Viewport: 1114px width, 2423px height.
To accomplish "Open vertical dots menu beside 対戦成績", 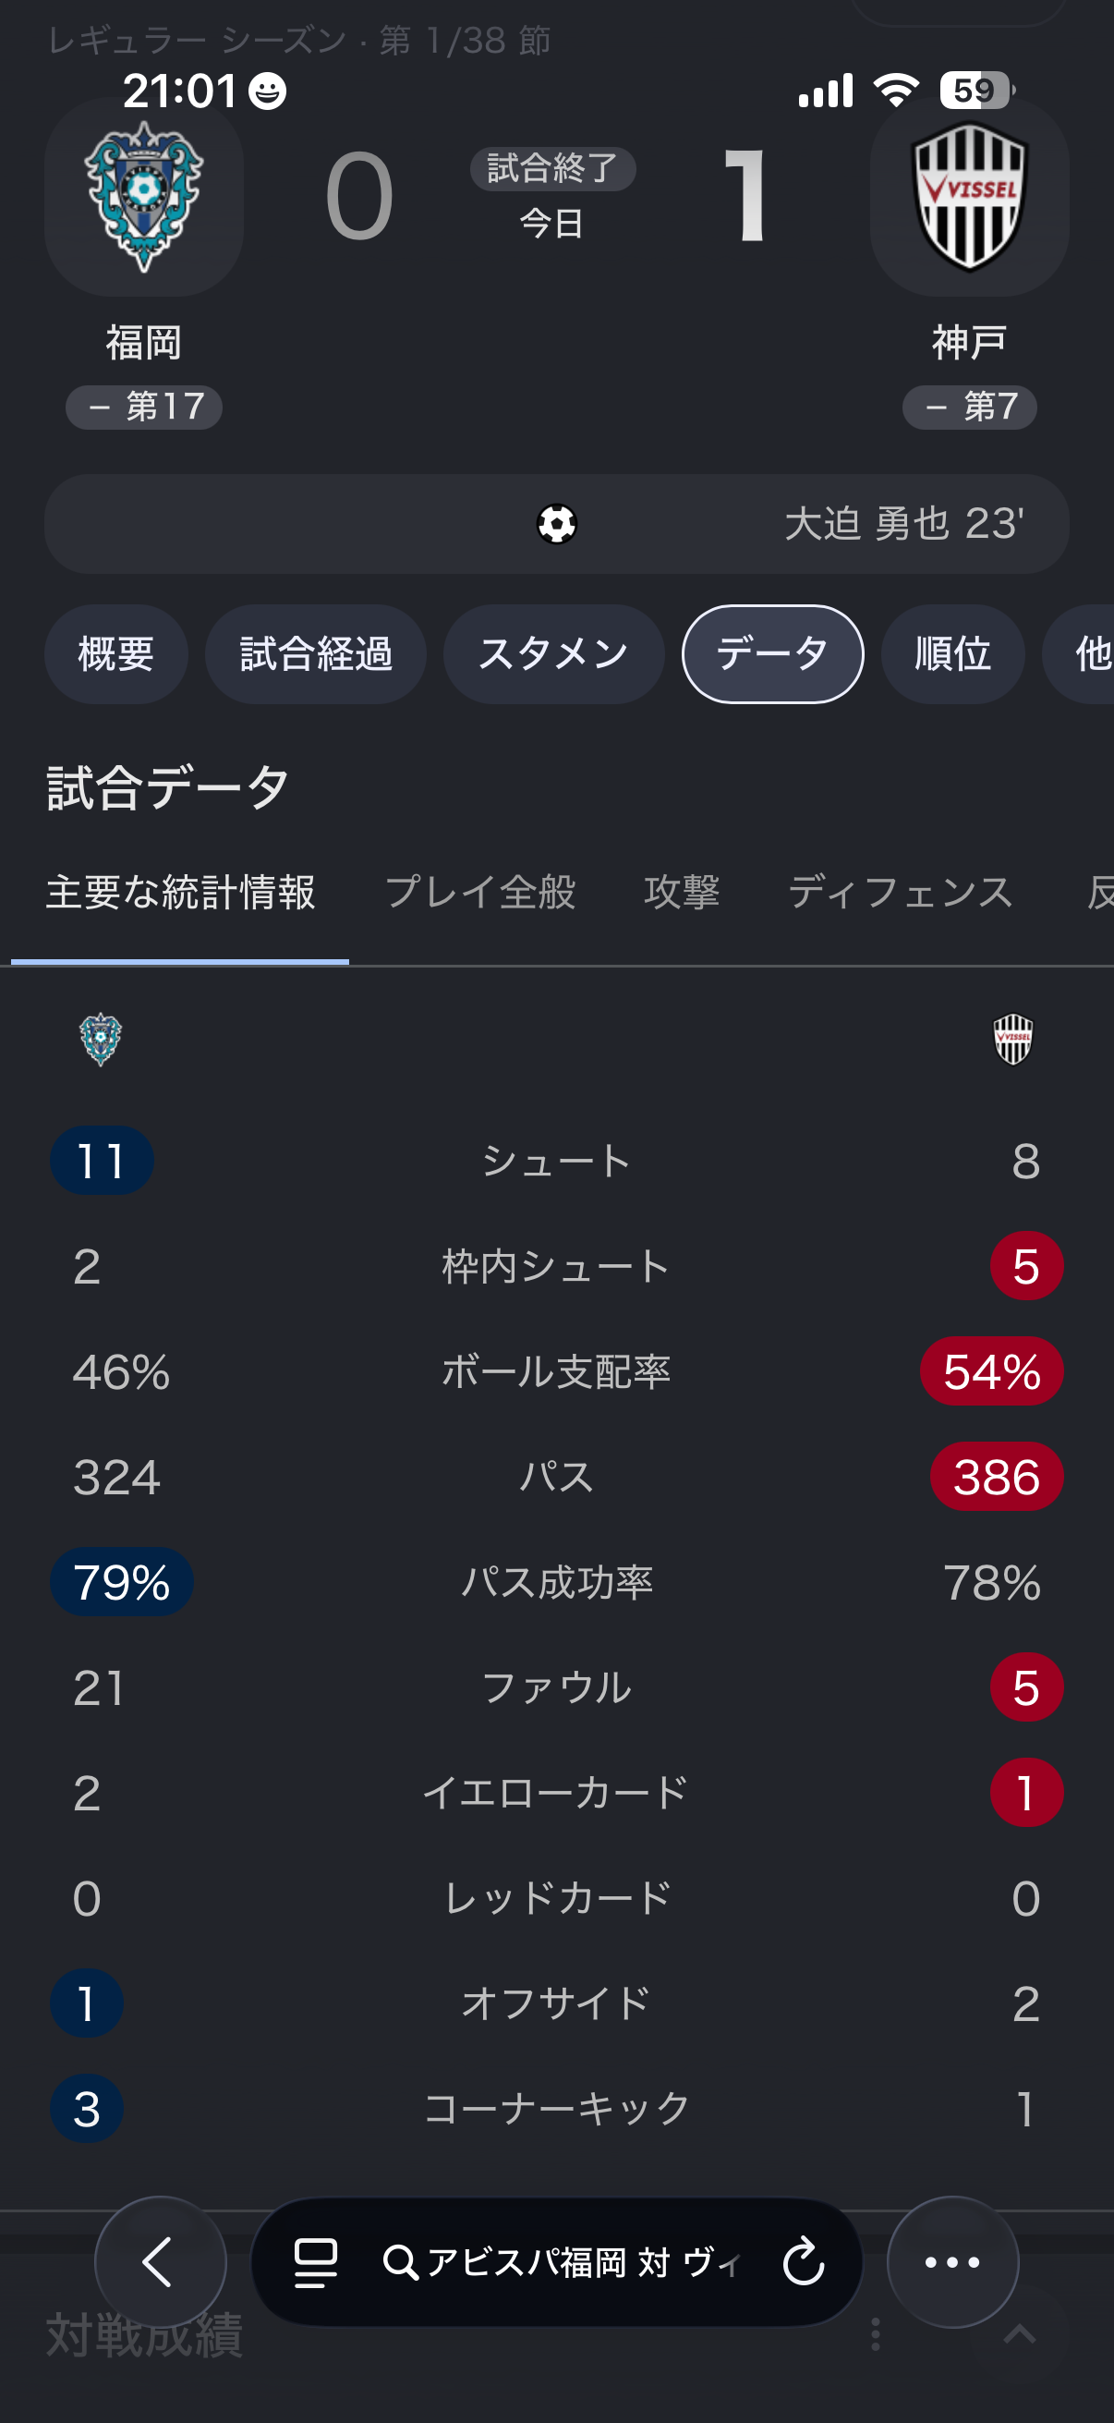I will coord(875,2333).
